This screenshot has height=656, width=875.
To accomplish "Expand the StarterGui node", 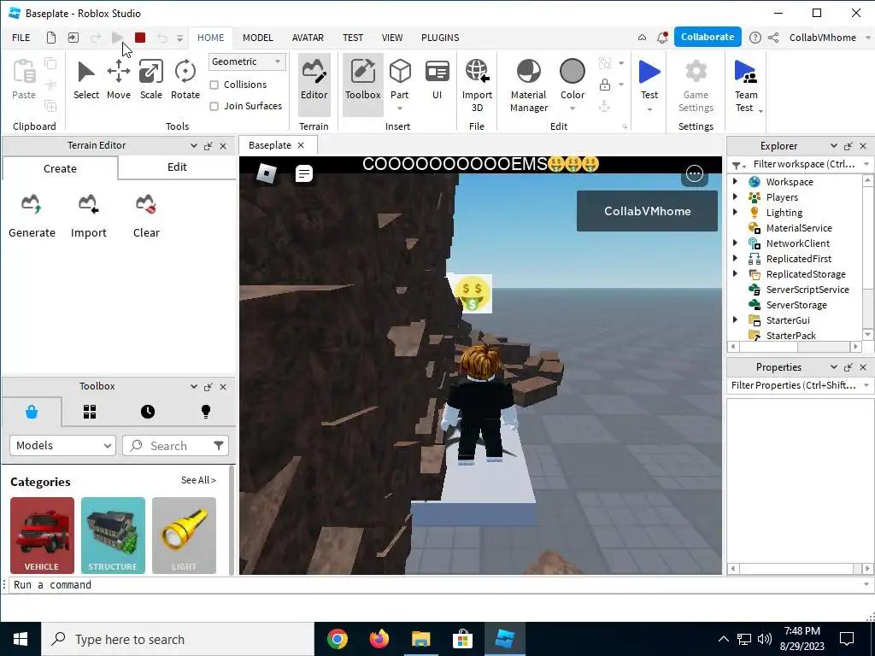I will 735,319.
